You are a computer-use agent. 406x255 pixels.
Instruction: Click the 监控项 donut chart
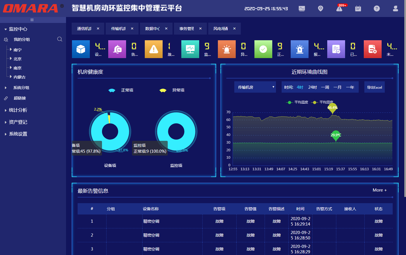tap(176, 131)
